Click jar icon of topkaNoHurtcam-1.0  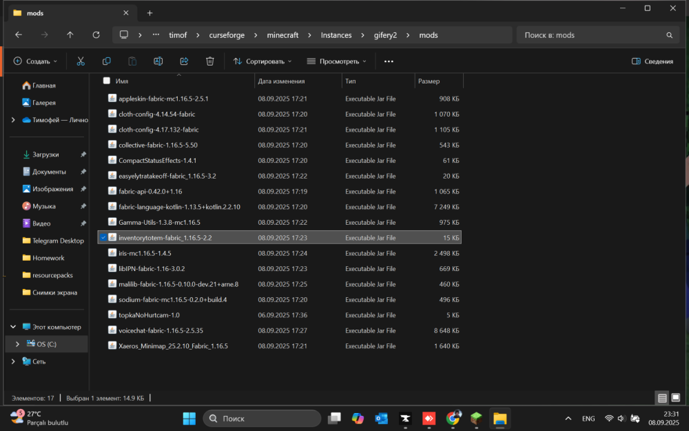coord(112,315)
